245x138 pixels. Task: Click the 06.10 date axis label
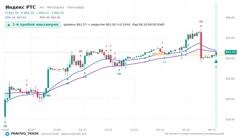pos(212,130)
